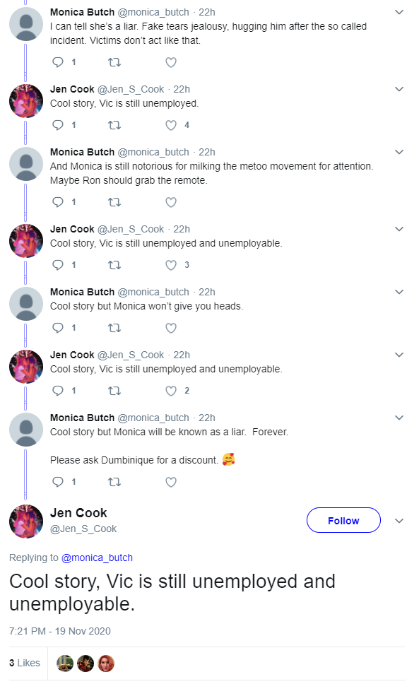Open the red-haired liker's avatar
The height and width of the screenshot is (684, 419).
(106, 664)
